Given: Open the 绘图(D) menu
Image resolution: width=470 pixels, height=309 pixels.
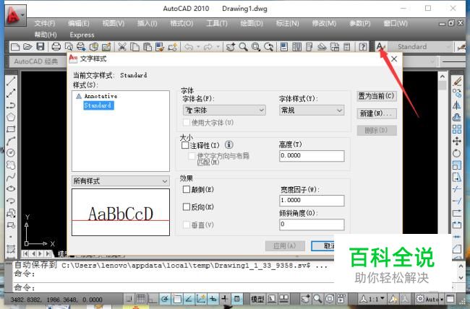Looking at the screenshot, I should pos(252,23).
